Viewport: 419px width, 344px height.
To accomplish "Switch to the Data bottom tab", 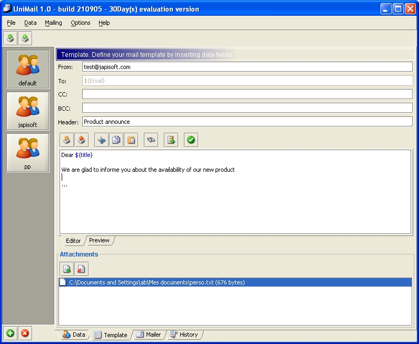I will (74, 335).
